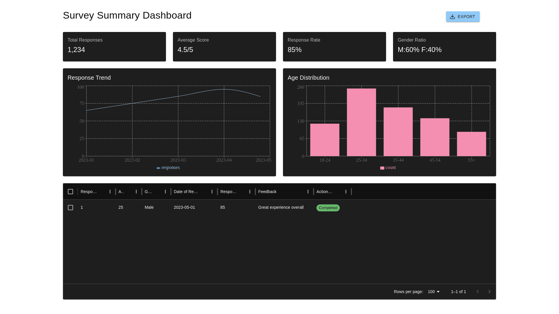Toggle select-all checkbox in table header
This screenshot has height=314, width=559.
[x=70, y=192]
